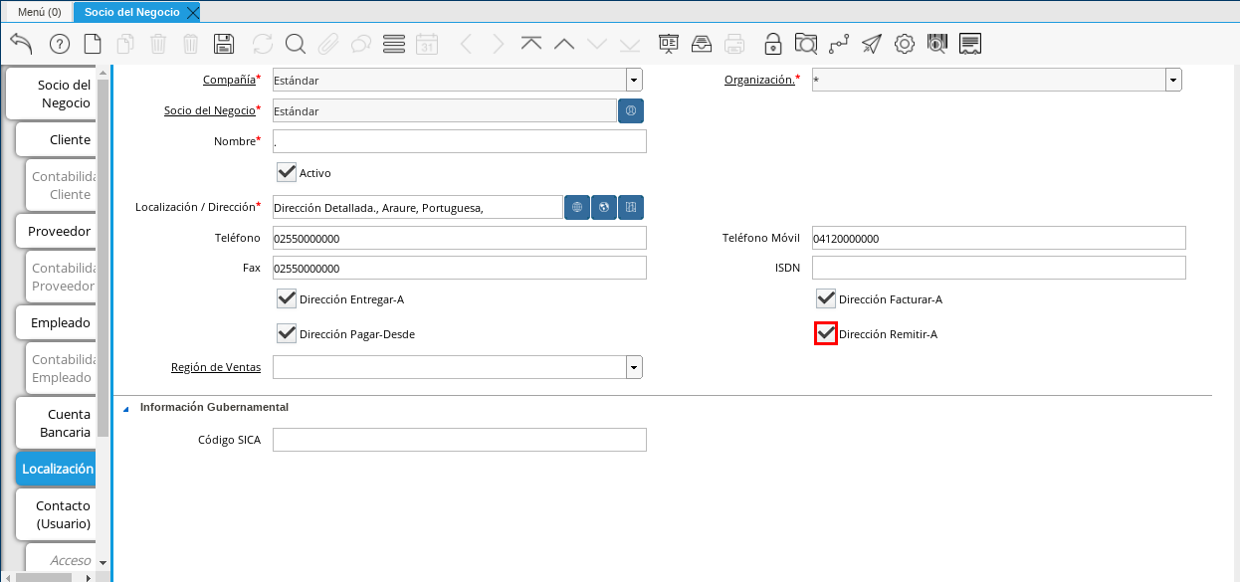This screenshot has height=582, width=1240.
Task: Click the Socio del Negocio field label link
Action: [209, 110]
